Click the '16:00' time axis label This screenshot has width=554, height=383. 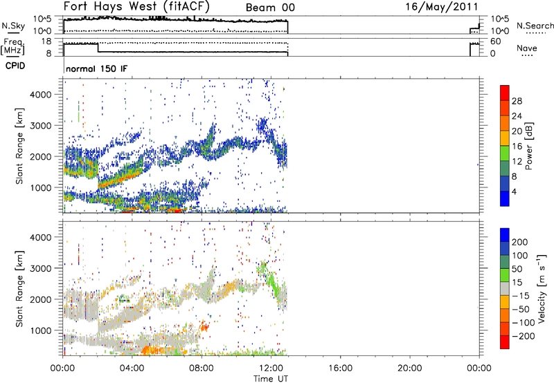pyautogui.click(x=340, y=368)
